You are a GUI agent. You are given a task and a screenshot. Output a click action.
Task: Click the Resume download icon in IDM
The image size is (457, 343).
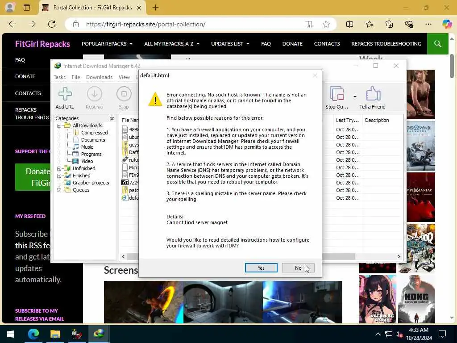tap(95, 94)
